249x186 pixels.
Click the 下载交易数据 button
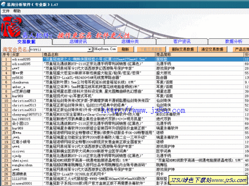tap(151, 50)
